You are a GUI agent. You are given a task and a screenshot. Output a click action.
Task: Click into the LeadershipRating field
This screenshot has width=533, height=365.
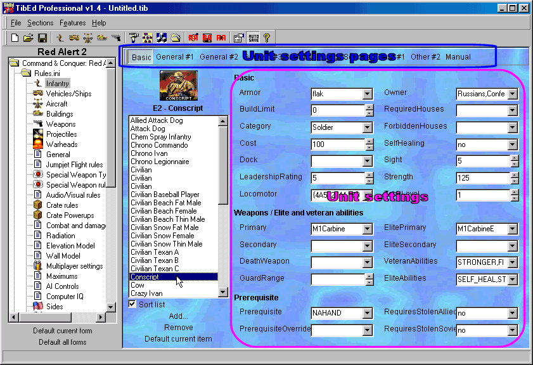[338, 177]
